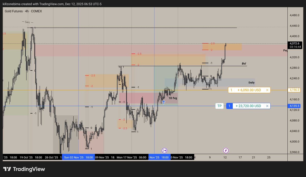Image resolution: width=306 pixels, height=177 pixels.
Task: Click the 4,440.0 price axis label
Action: pos(295,26)
